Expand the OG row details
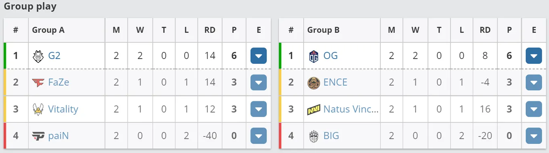 click(534, 56)
